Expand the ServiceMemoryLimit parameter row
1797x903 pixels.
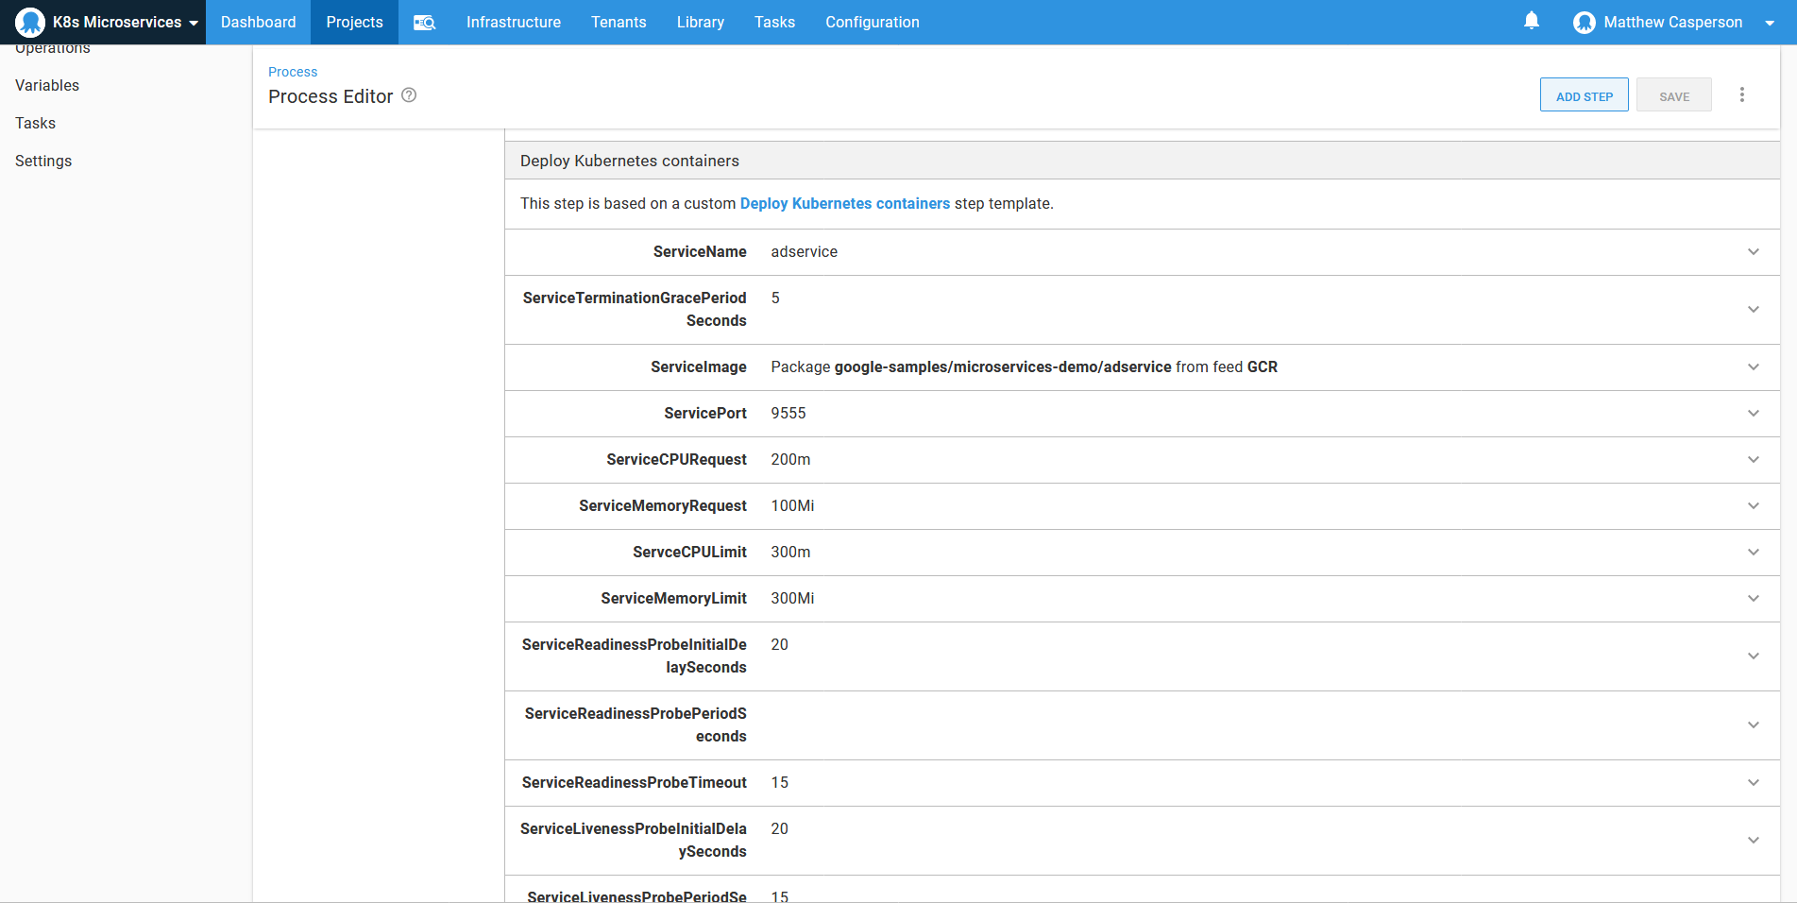coord(1754,598)
